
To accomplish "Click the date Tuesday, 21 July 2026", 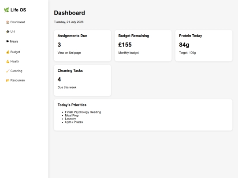I will [69, 22].
